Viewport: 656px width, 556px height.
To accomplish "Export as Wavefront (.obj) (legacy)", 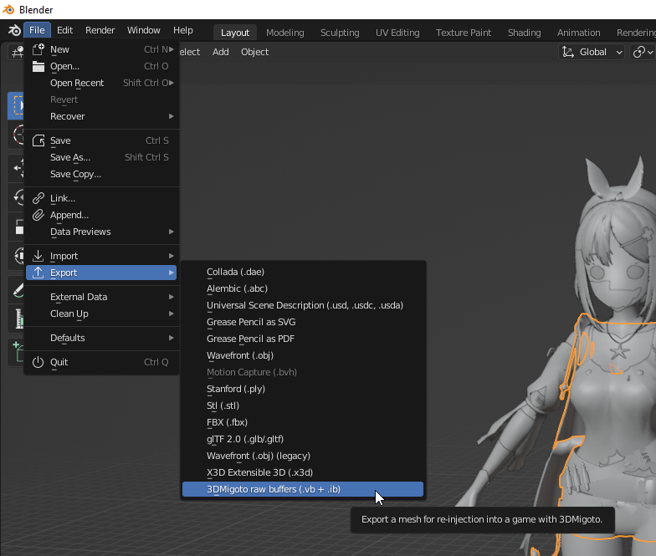I will [x=303, y=456].
